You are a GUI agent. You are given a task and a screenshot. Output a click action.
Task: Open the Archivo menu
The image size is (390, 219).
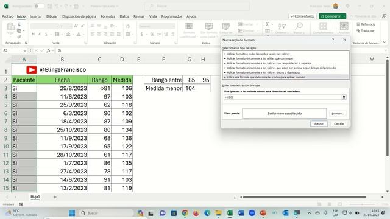tap(8, 16)
